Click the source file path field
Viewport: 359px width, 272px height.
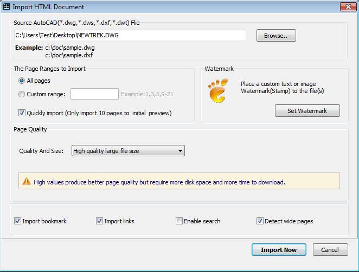click(130, 36)
